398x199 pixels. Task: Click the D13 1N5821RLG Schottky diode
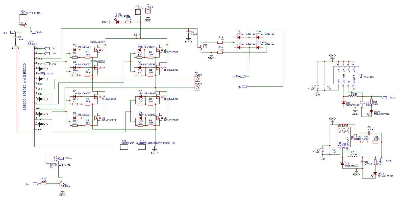coord(343,103)
